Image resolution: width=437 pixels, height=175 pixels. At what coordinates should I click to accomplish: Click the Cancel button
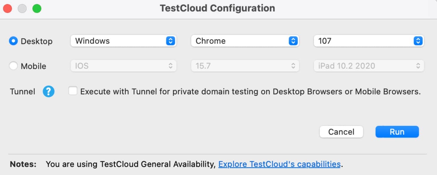[341, 132]
